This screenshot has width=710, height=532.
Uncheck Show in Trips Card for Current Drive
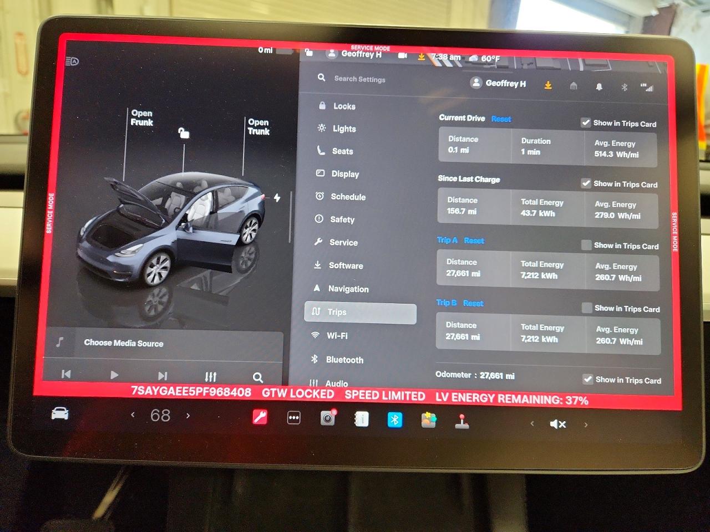click(586, 122)
